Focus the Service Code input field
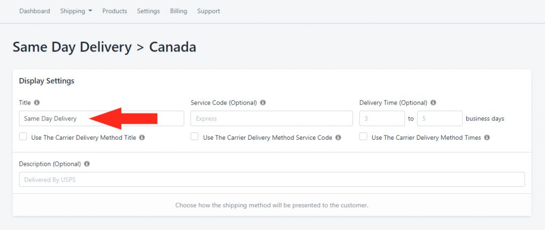This screenshot has width=545, height=230. tap(272, 118)
